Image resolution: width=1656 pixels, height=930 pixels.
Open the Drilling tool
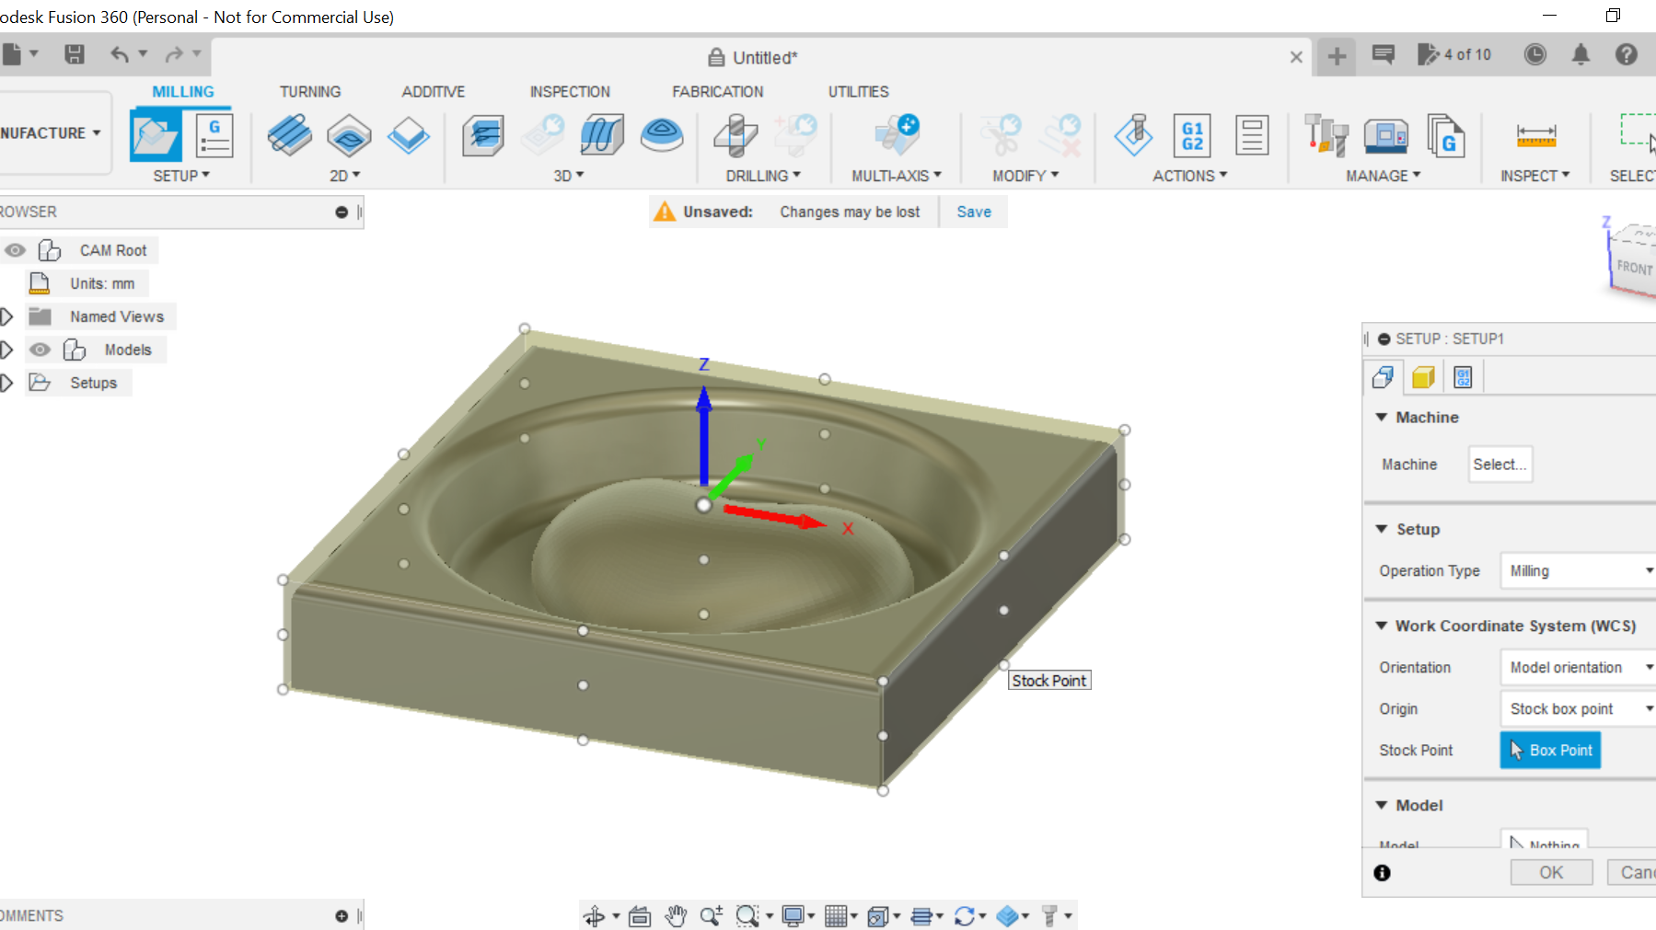tap(734, 136)
